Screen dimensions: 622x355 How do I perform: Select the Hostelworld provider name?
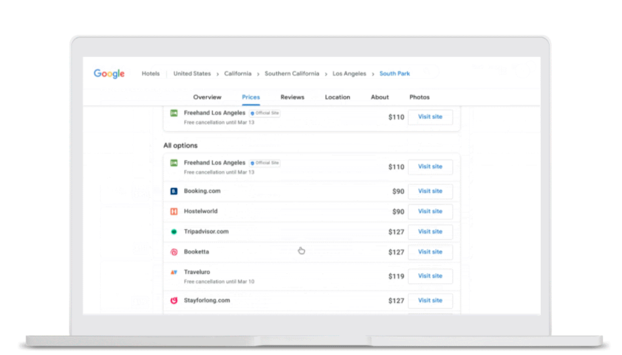pyautogui.click(x=201, y=211)
